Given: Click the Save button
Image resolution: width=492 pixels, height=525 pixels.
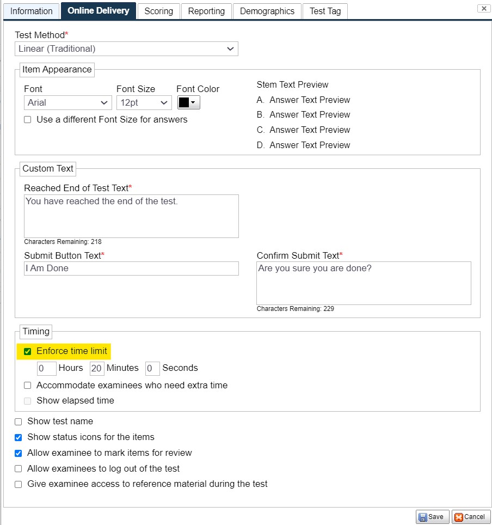Looking at the screenshot, I should pyautogui.click(x=432, y=517).
